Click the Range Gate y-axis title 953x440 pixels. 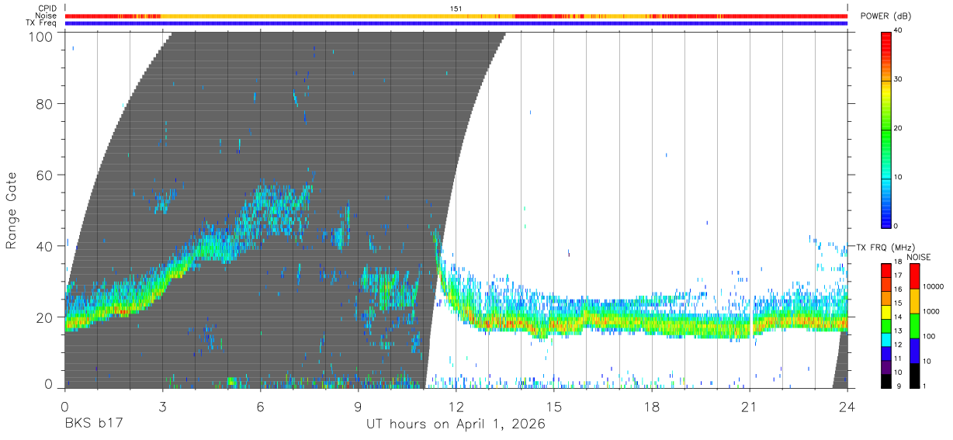pyautogui.click(x=12, y=210)
